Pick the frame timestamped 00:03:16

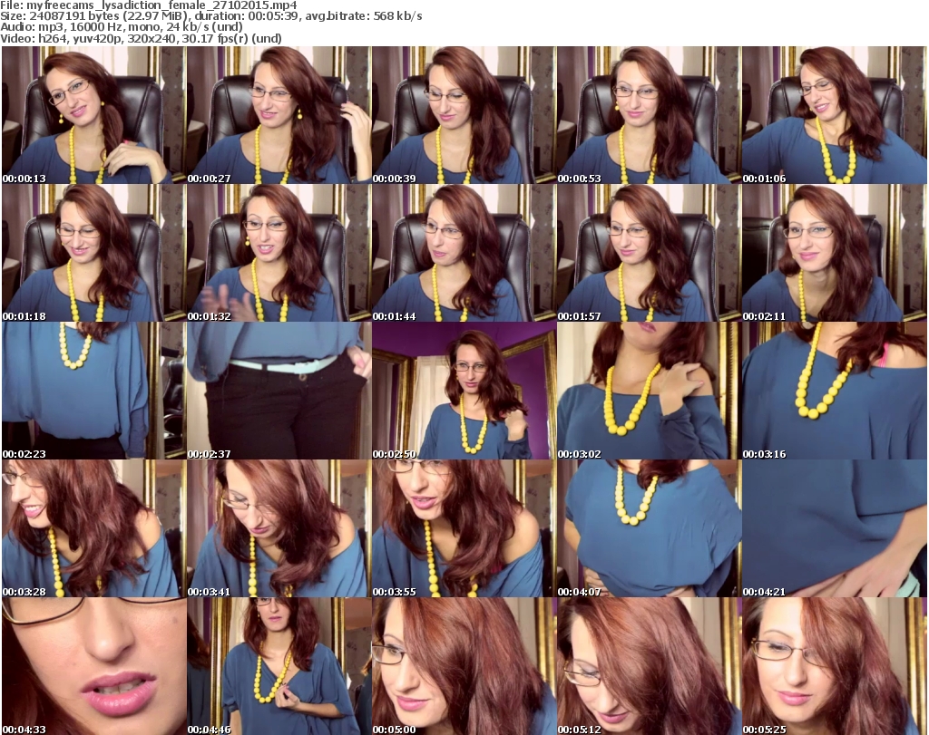835,391
